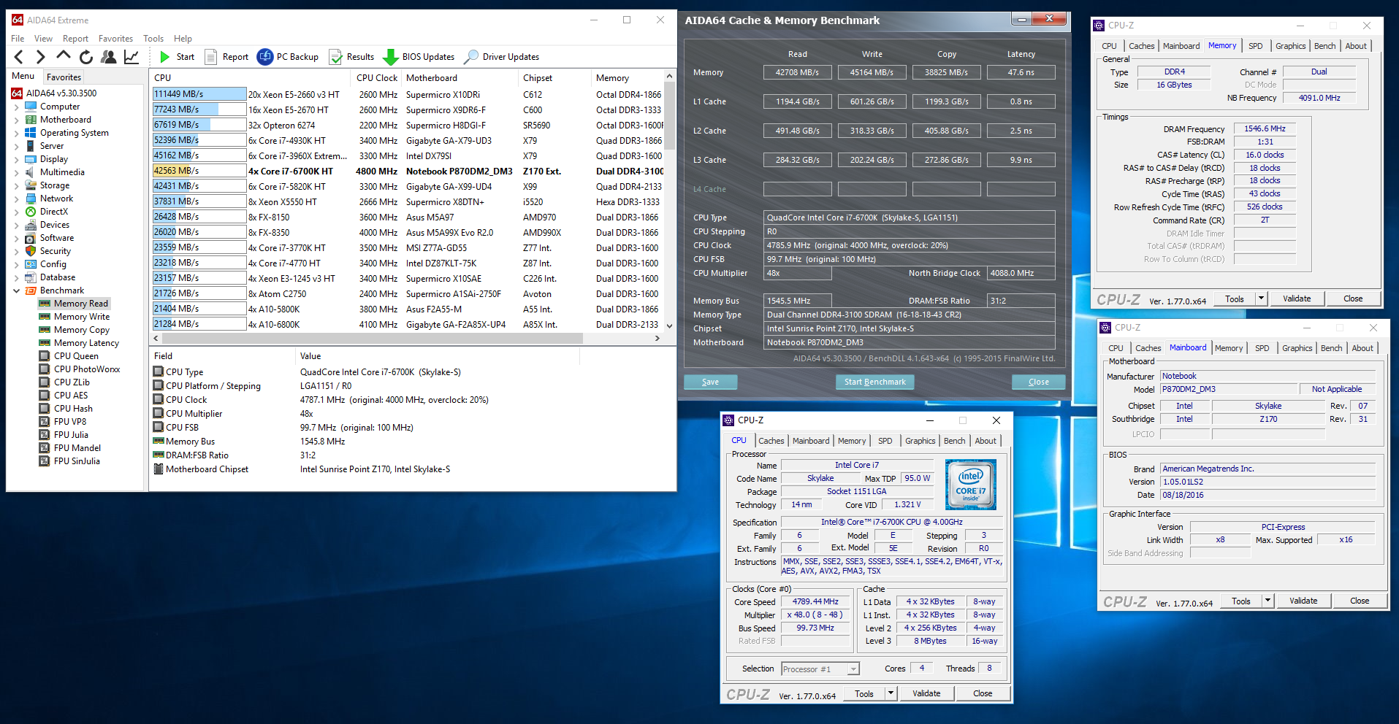Image resolution: width=1399 pixels, height=724 pixels.
Task: Click the Memory column header in results
Action: pos(612,78)
